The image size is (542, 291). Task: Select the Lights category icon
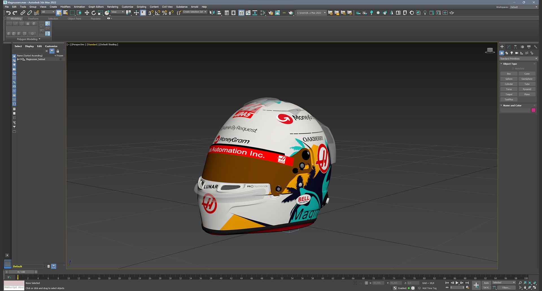512,53
